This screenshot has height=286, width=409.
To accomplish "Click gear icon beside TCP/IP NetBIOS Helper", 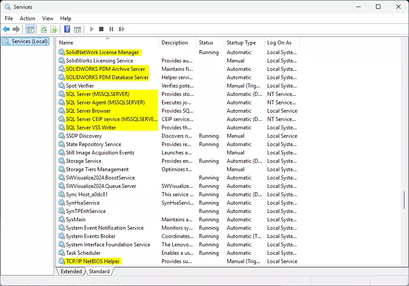I will pos(61,261).
